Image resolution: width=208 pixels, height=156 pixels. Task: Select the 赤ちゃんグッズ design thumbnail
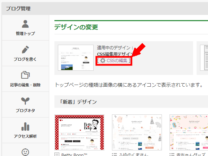[189, 132]
